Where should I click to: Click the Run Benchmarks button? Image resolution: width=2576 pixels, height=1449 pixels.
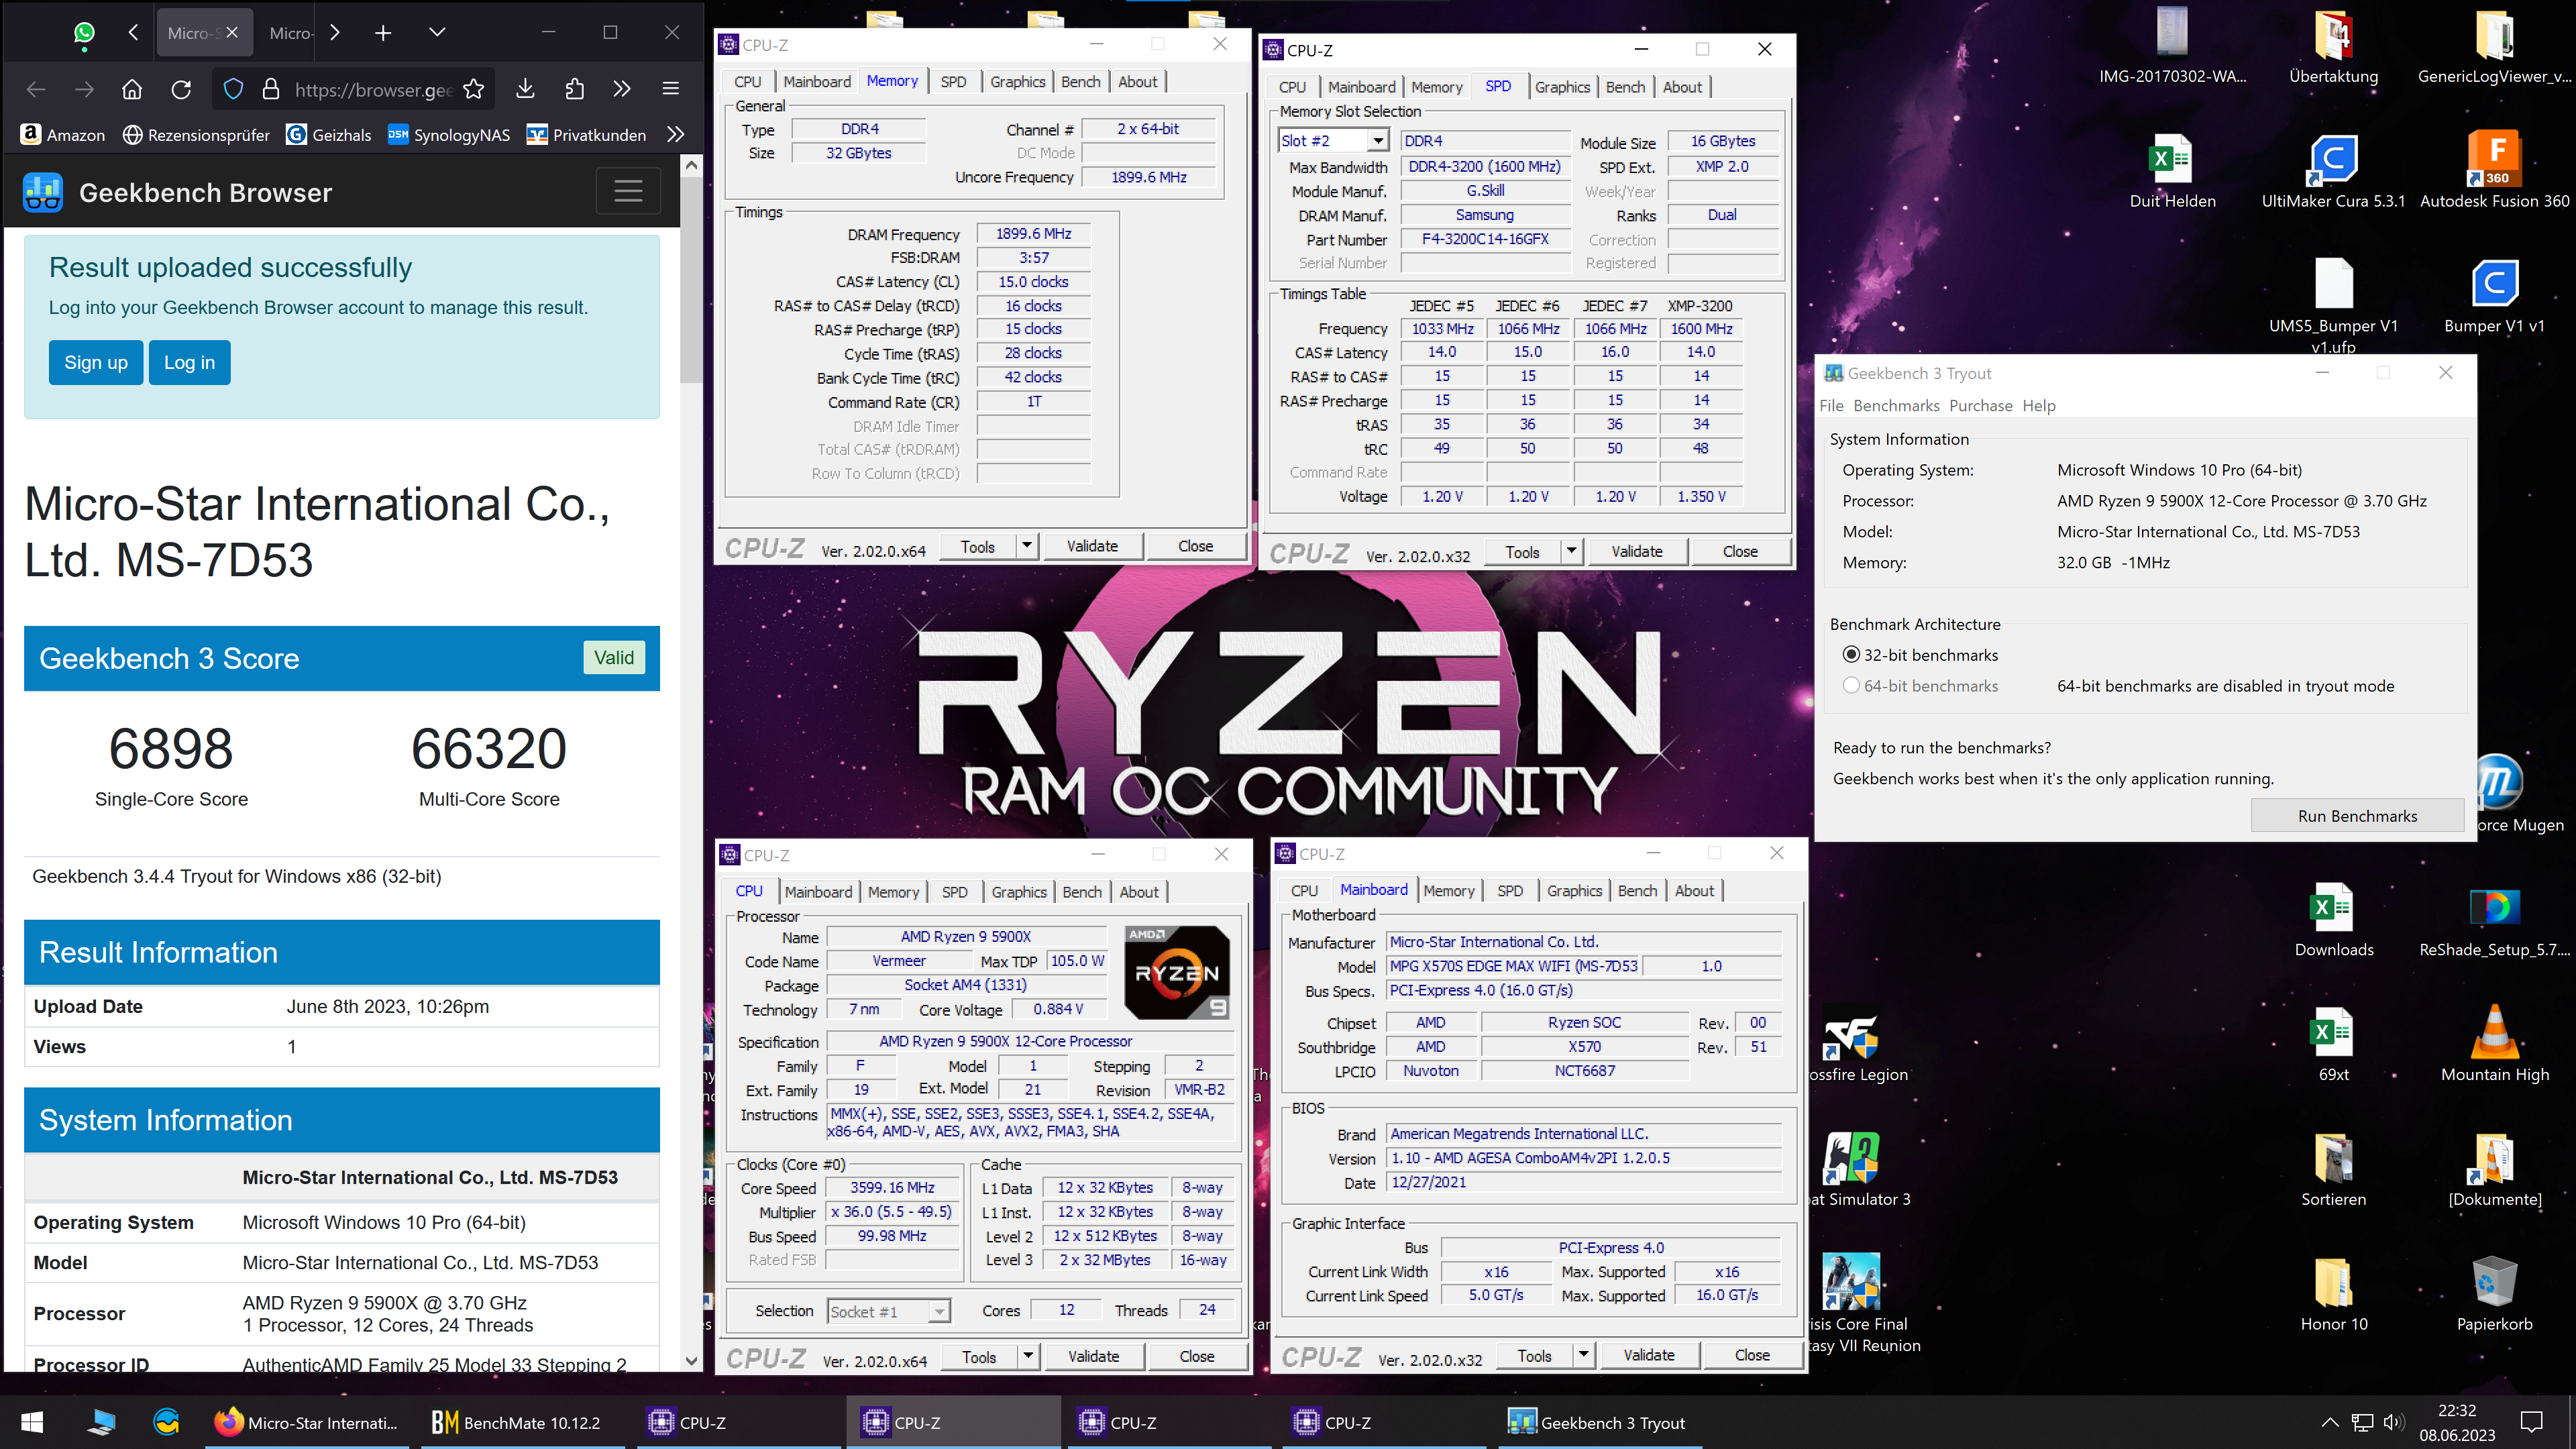coord(2357,816)
